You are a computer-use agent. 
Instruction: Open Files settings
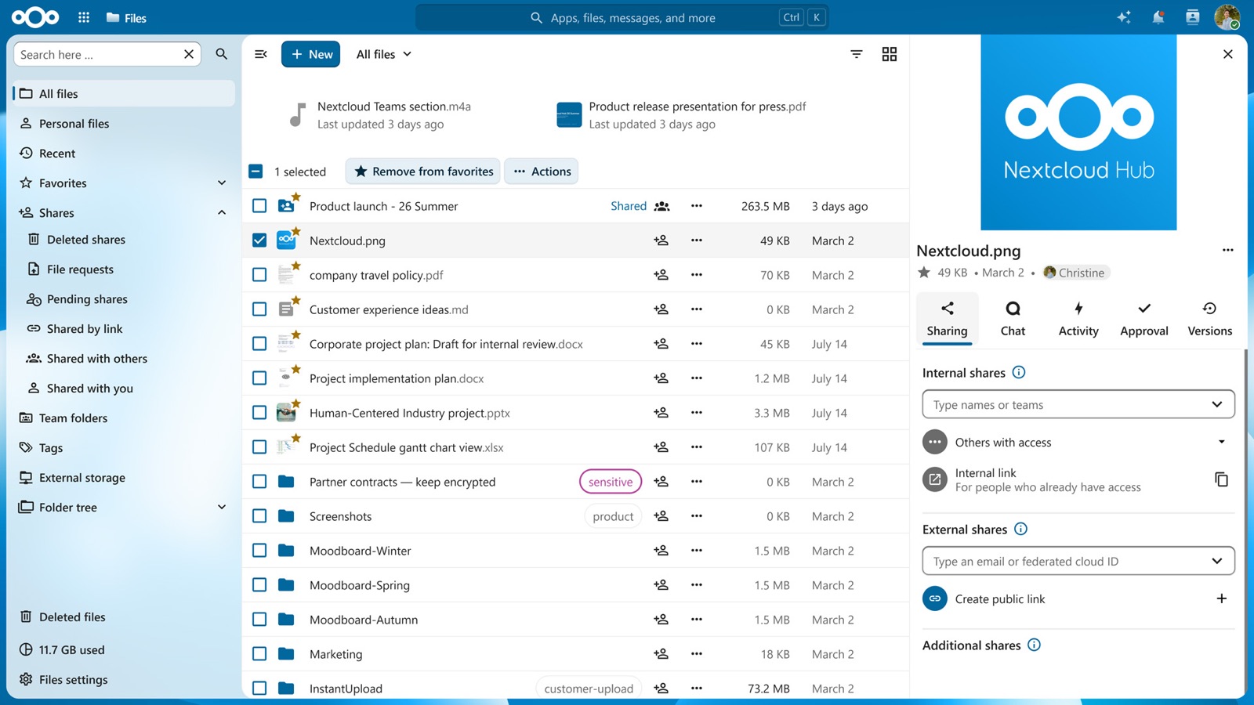pyautogui.click(x=124, y=679)
